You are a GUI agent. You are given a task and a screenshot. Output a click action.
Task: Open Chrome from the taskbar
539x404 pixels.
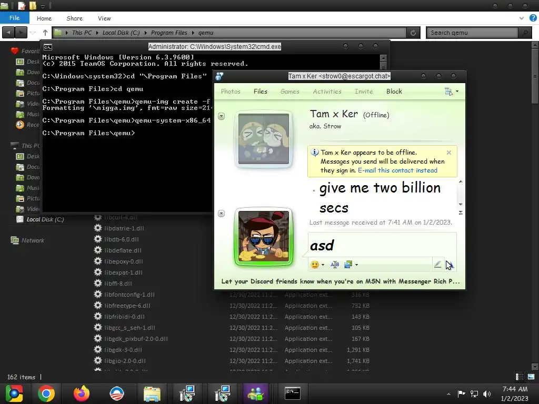click(x=46, y=393)
